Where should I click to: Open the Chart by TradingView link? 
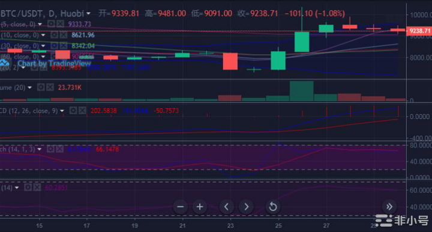pos(54,64)
